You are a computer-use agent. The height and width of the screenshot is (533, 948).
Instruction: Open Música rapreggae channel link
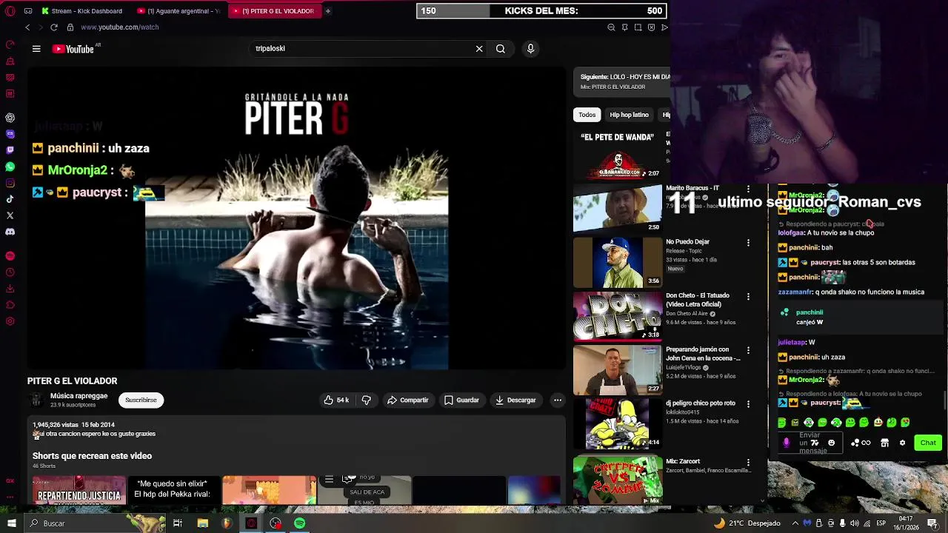79,396
